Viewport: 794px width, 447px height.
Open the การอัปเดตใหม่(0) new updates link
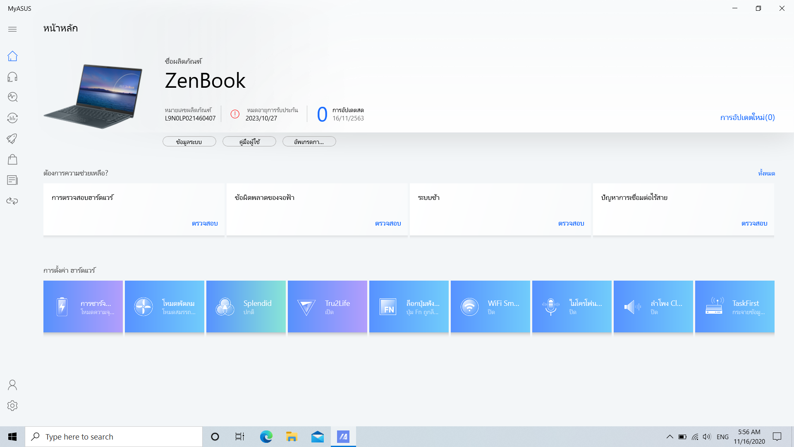[x=747, y=118]
